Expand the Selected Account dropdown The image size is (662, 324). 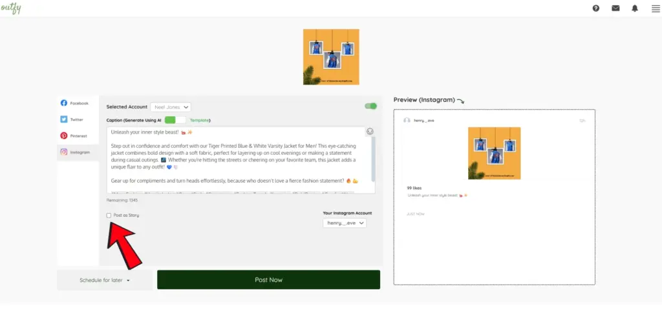[x=171, y=107]
